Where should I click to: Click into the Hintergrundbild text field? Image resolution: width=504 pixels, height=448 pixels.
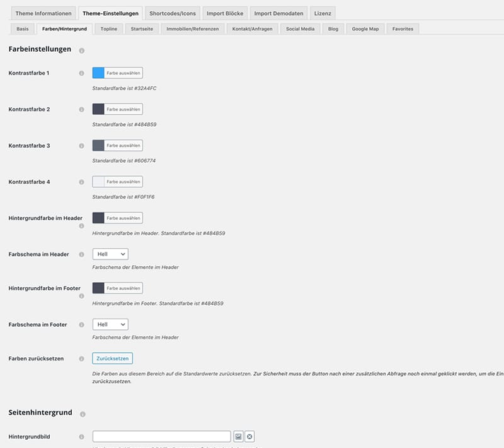(161, 437)
